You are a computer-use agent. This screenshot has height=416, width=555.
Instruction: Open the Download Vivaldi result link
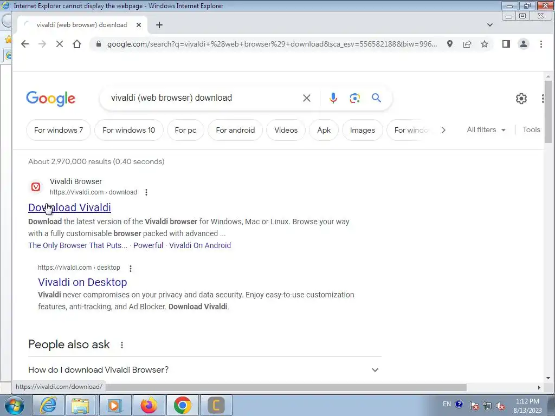tap(69, 207)
